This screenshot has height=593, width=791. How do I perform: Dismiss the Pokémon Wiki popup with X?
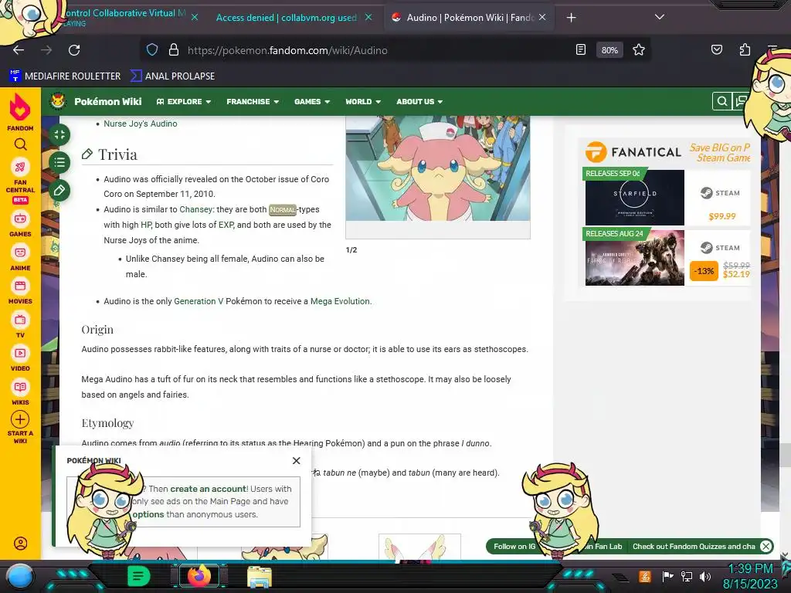[x=296, y=460]
